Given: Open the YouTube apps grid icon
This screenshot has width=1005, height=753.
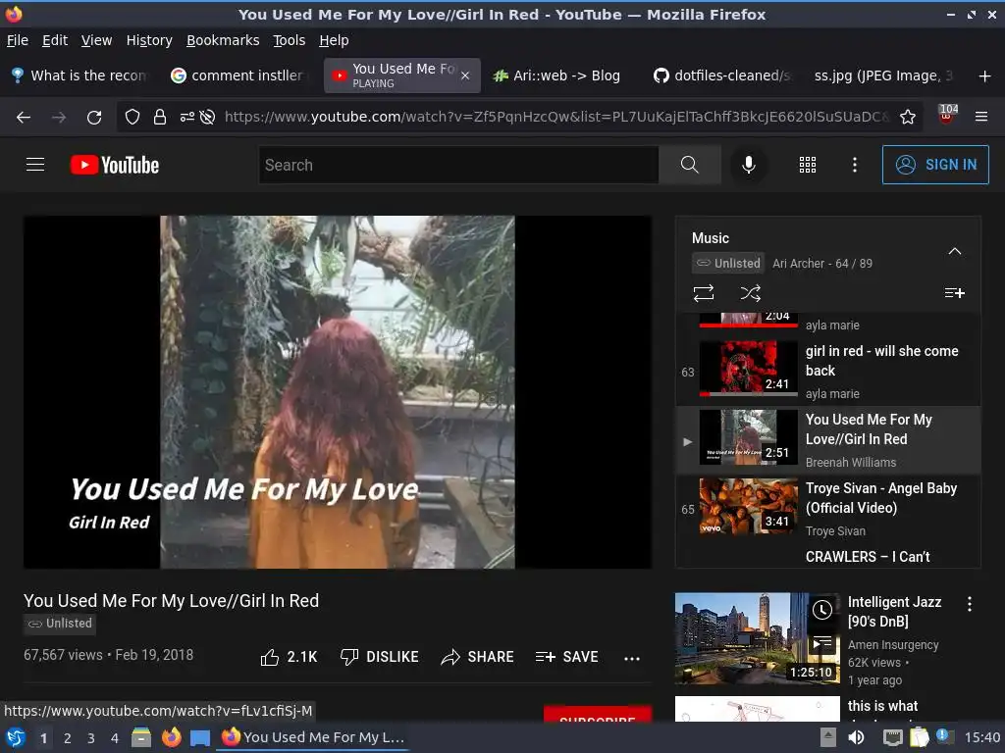Looking at the screenshot, I should (x=808, y=165).
